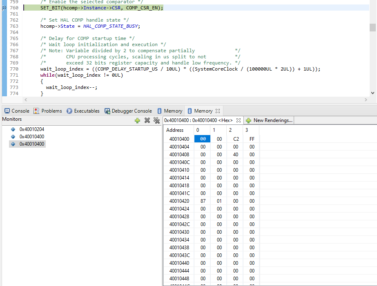The image size is (377, 286).
Task: Close the 0x40010400 Hex rendering tab
Action: coord(239,120)
